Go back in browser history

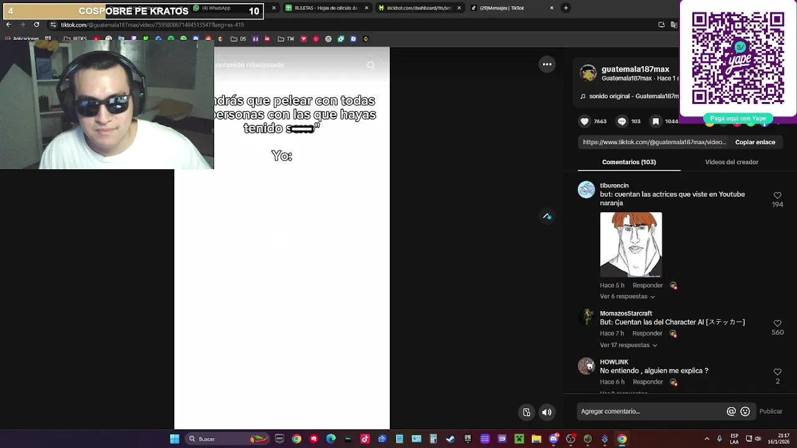pos(8,25)
